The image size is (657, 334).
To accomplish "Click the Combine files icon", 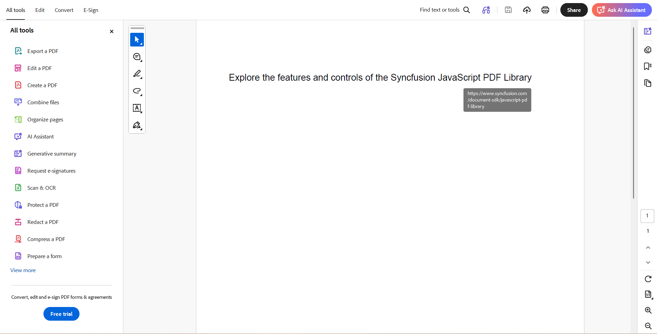I will tap(18, 102).
